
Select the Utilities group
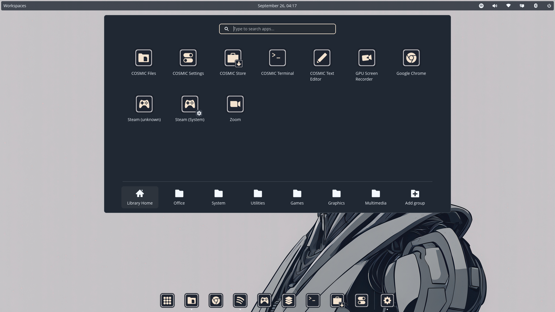(x=258, y=197)
